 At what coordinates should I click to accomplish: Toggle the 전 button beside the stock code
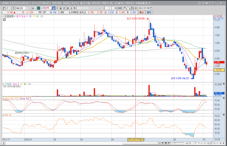[x=14, y=8]
